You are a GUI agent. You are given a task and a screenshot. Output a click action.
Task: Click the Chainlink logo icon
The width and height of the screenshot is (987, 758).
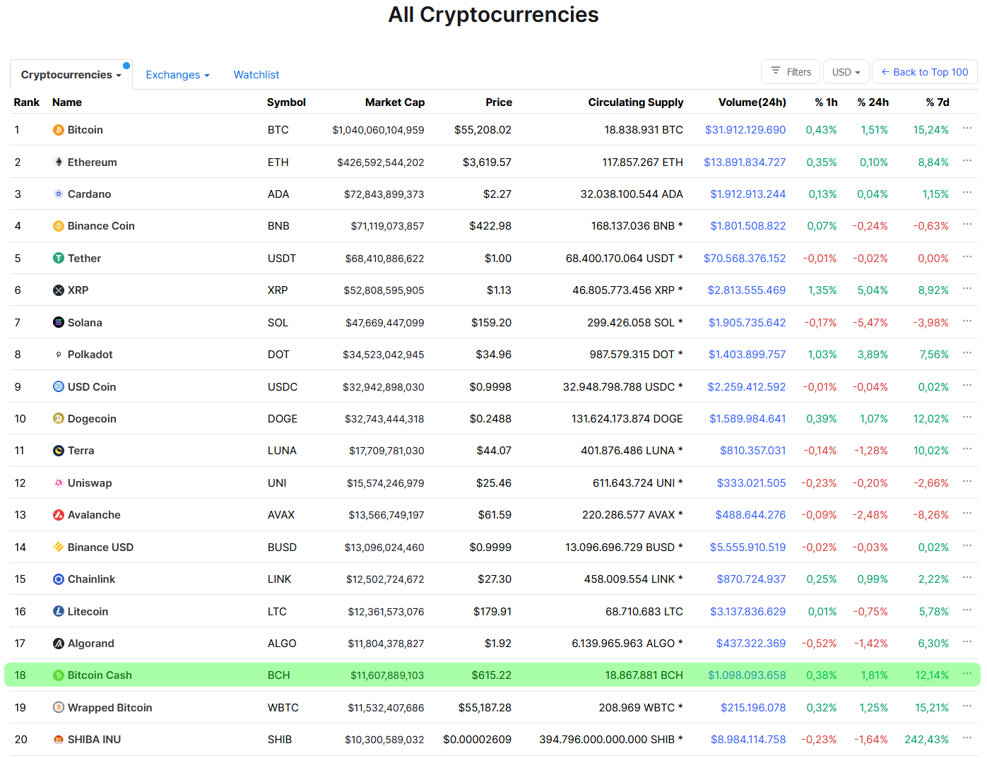click(59, 579)
